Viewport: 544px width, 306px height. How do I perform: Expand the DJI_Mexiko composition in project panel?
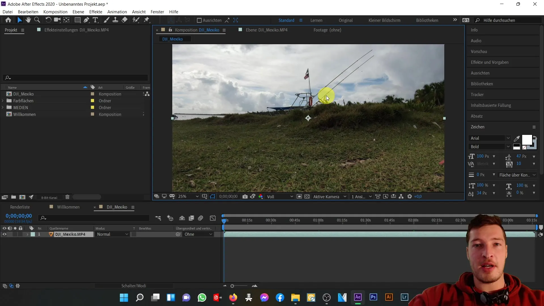click(3, 94)
